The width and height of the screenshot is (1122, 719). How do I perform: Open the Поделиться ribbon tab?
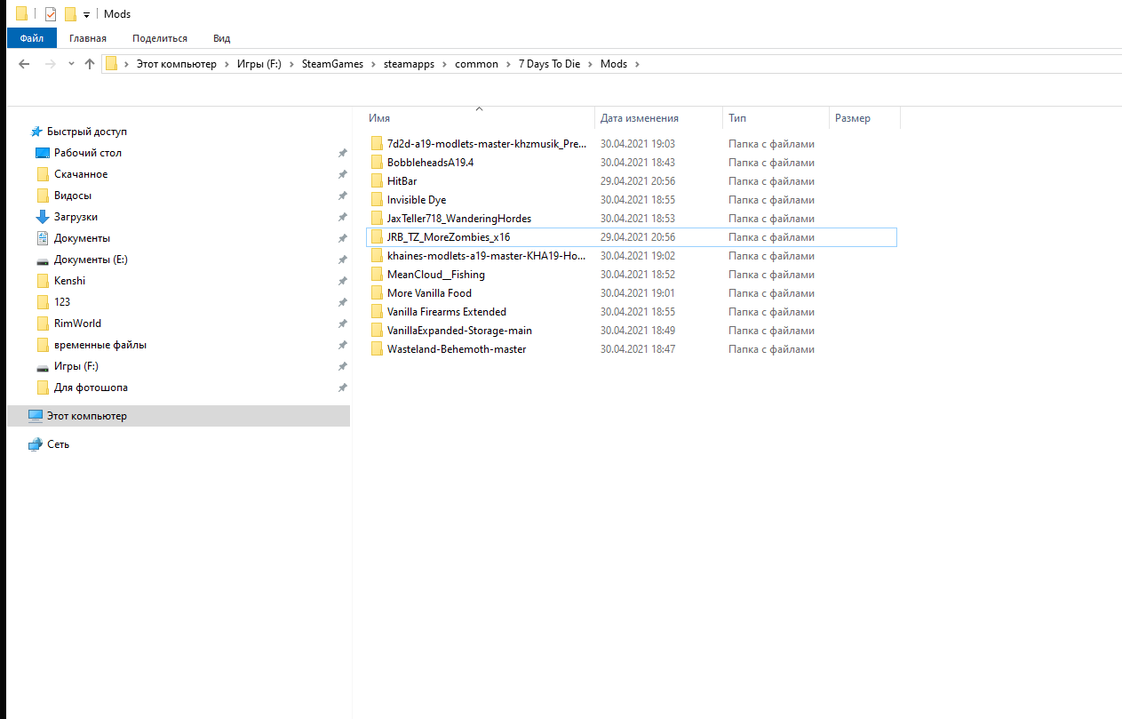pyautogui.click(x=160, y=38)
